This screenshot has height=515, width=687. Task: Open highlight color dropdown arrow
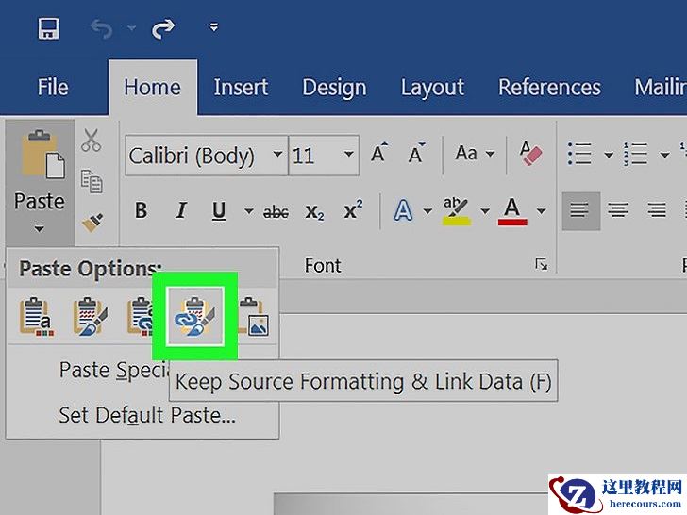485,211
